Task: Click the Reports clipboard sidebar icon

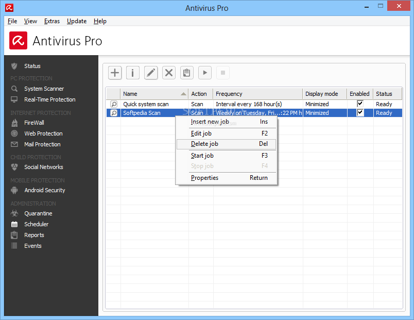Action: [x=14, y=235]
